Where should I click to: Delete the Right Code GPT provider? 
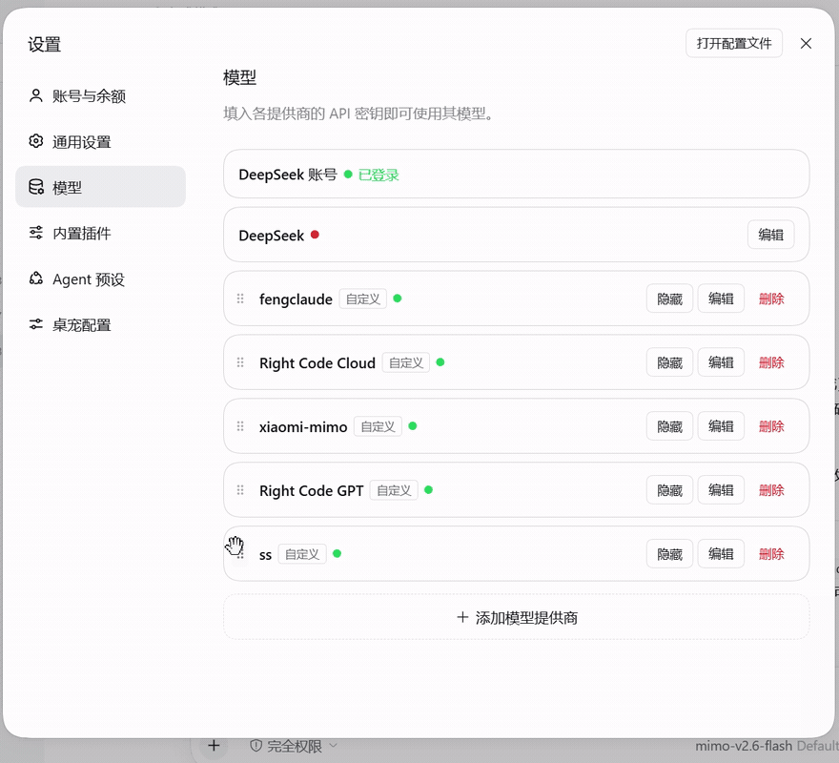pyautogui.click(x=771, y=490)
